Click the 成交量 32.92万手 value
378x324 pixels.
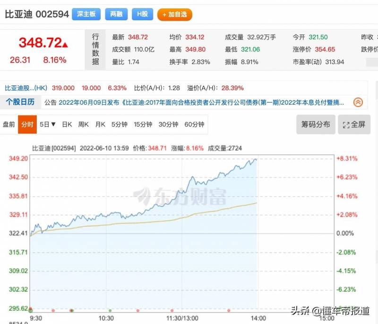click(262, 37)
